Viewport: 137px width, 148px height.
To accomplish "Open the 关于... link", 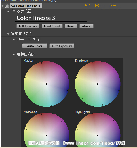I will pyautogui.click(x=115, y=6).
